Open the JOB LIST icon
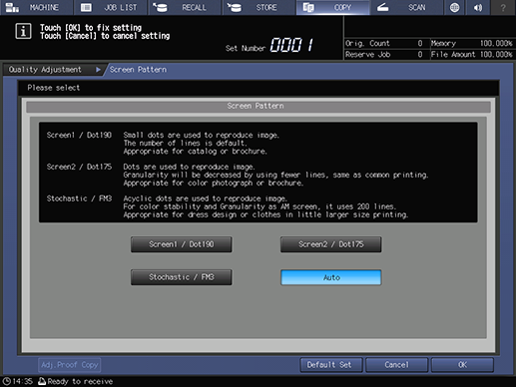Image resolution: width=516 pixels, height=387 pixels. tap(86, 7)
